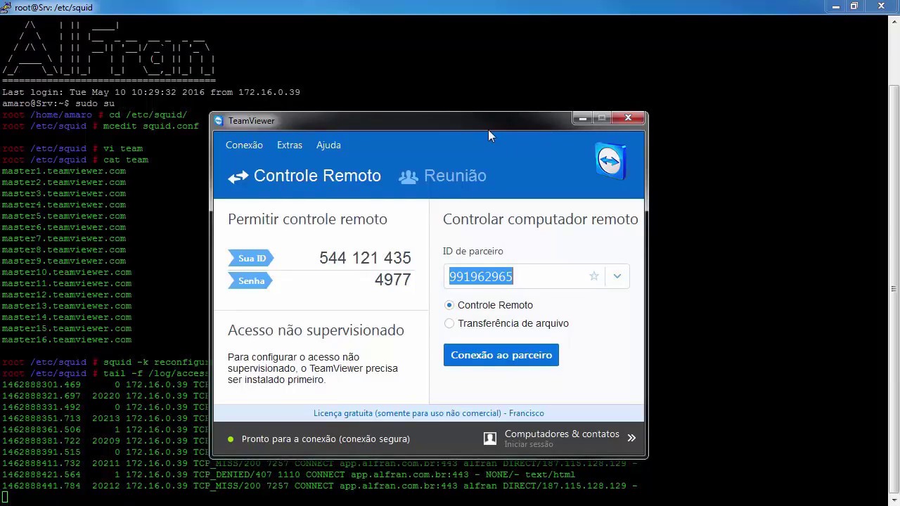
Task: Open Computadores & contatos panel
Action: point(562,434)
